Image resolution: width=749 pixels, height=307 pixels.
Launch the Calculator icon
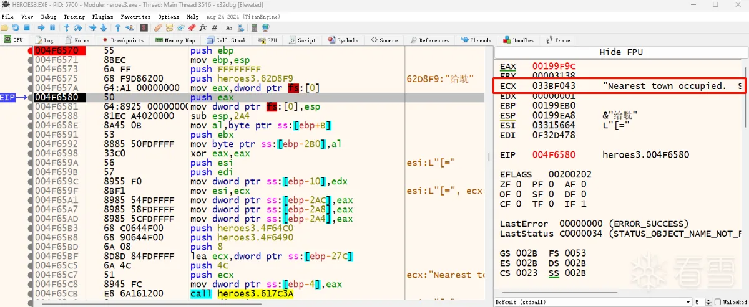[254, 28]
